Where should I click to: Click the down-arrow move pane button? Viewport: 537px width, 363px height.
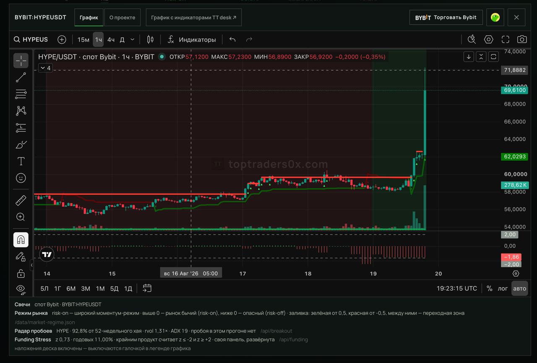(x=469, y=57)
